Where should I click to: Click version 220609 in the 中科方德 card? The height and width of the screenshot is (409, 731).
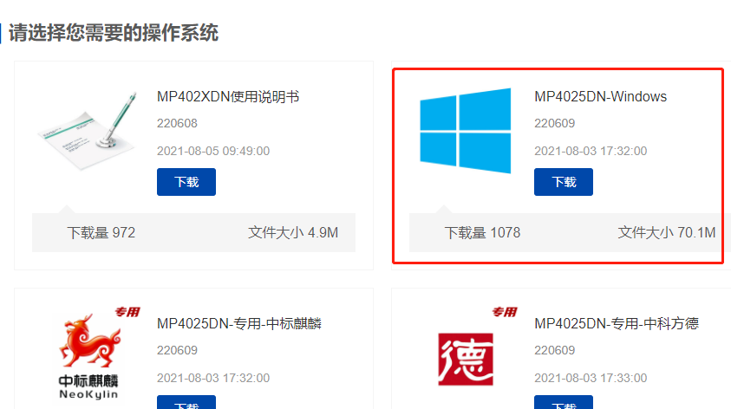point(555,350)
